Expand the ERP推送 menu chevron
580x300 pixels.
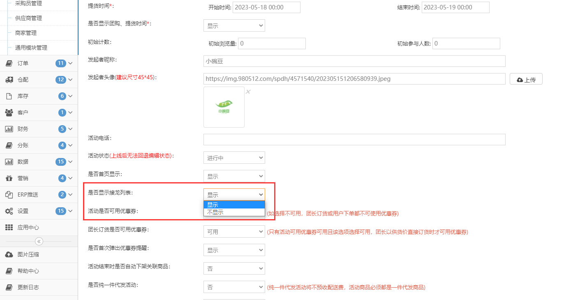pyautogui.click(x=70, y=195)
